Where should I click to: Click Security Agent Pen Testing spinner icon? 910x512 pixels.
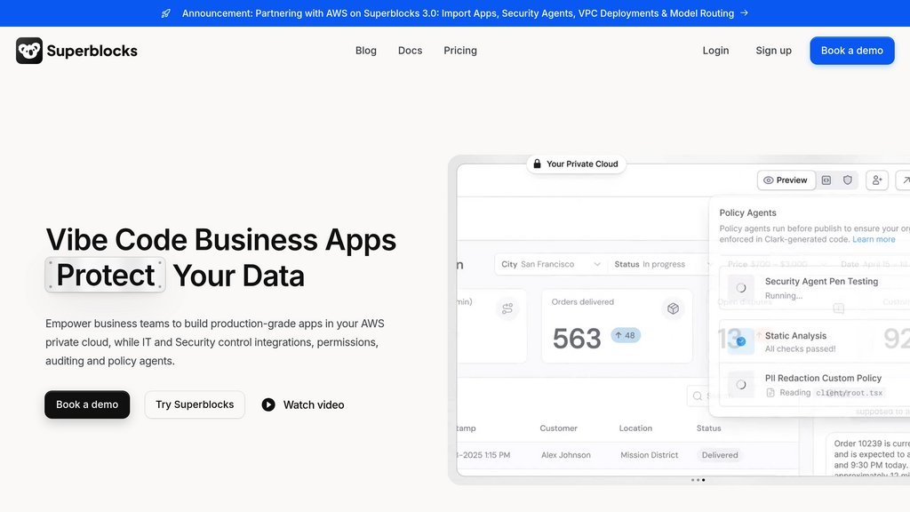741,287
